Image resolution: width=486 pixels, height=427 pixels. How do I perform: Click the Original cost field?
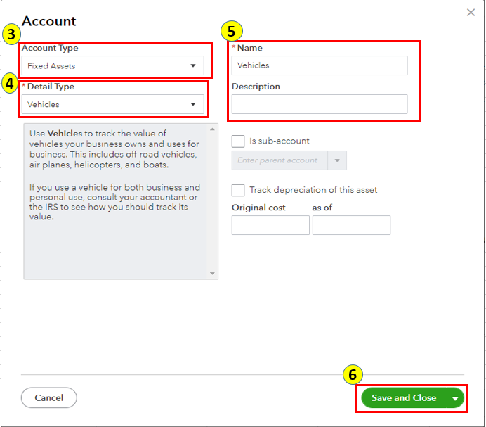[270, 225]
